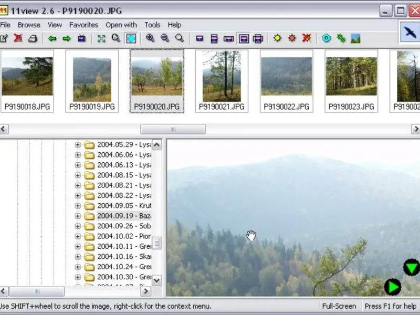Expand the 2004.10.24 folder node

pos(78,267)
